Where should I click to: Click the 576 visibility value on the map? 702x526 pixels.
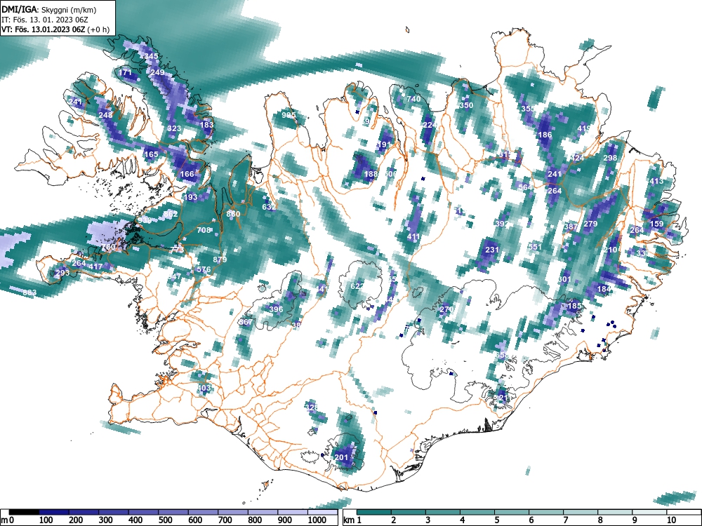coord(204,269)
